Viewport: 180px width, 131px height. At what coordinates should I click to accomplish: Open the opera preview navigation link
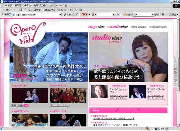point(159,27)
